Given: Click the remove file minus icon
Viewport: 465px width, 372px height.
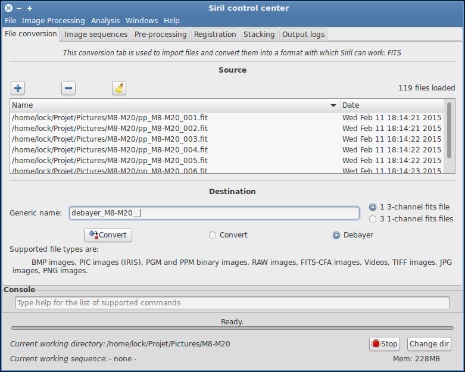Looking at the screenshot, I should coord(68,88).
